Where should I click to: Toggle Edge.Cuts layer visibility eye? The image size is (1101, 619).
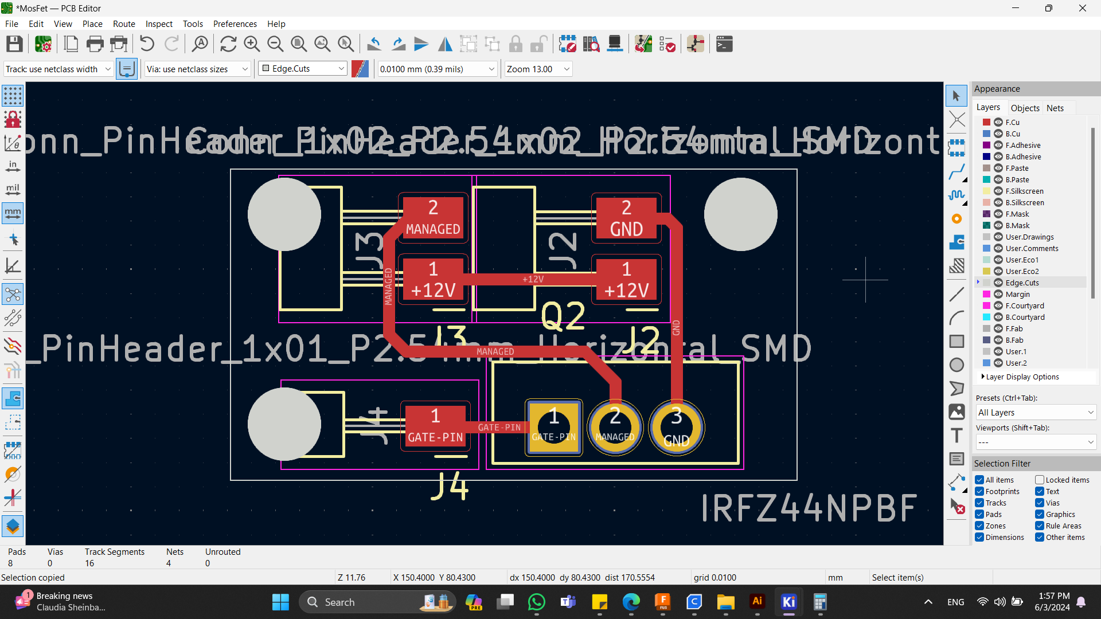point(998,283)
